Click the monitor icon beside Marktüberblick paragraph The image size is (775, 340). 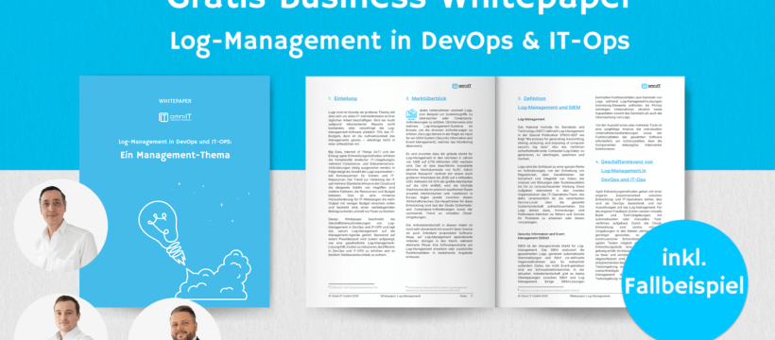point(411,114)
